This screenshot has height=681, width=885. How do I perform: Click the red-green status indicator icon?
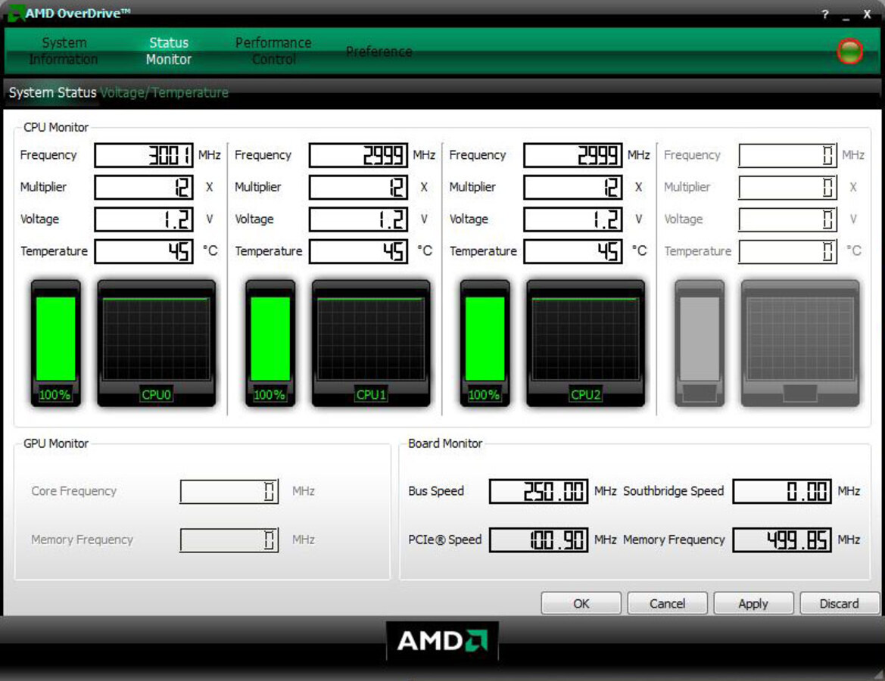849,51
